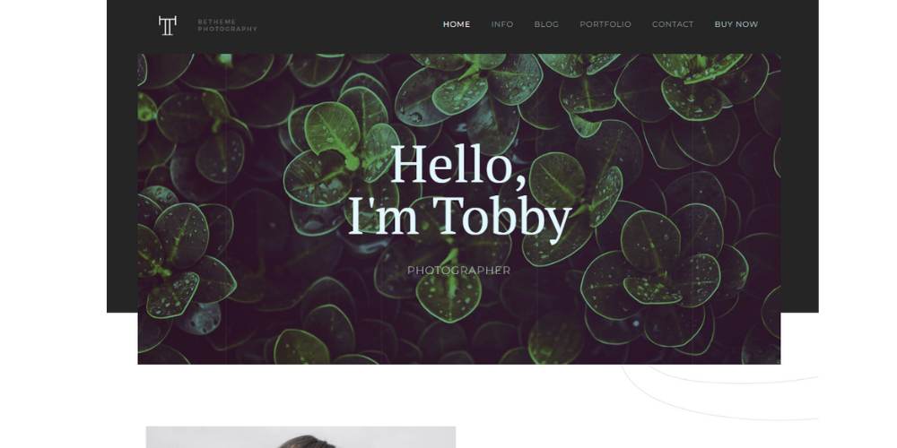Open the Home menu item
Screen dimensions: 897x448
[x=457, y=24]
